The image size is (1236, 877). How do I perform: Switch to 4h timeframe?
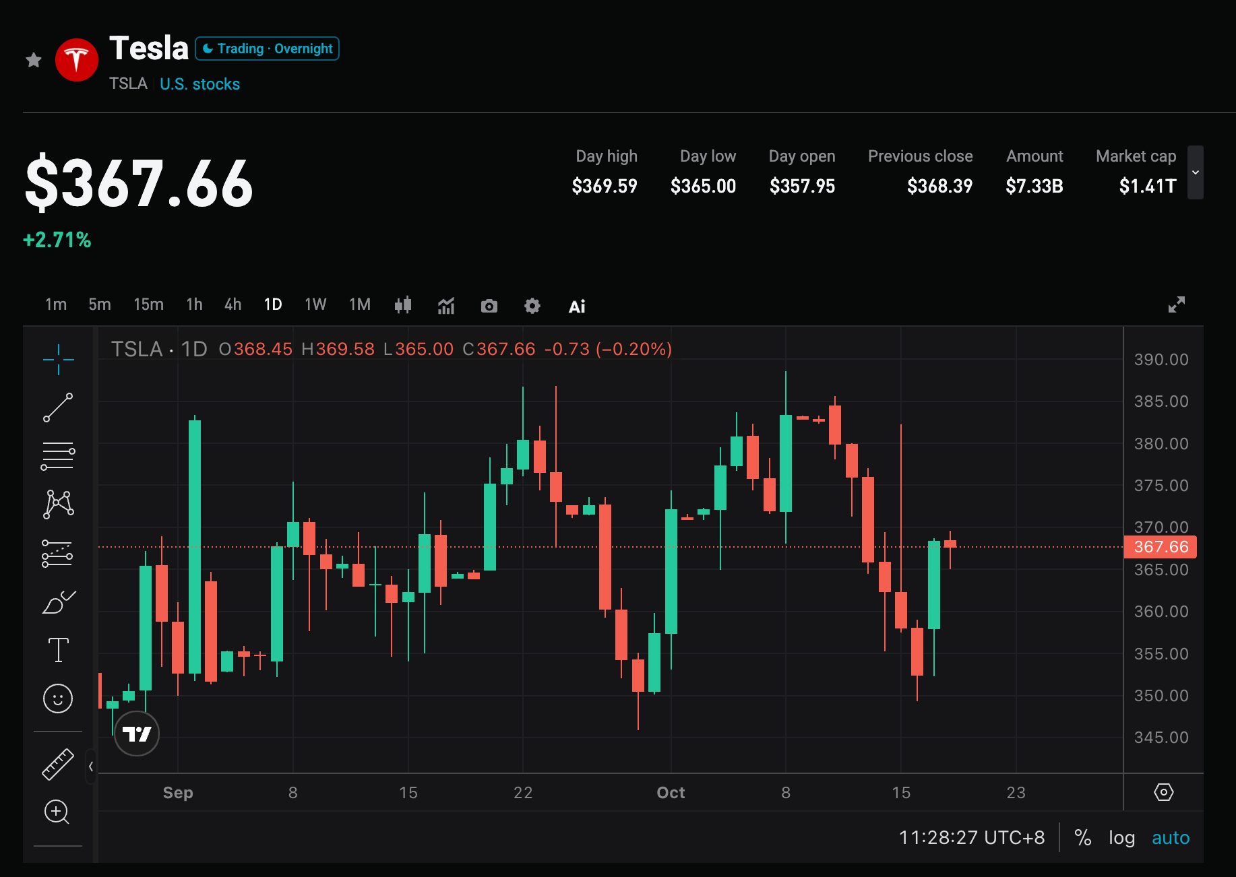coord(233,304)
